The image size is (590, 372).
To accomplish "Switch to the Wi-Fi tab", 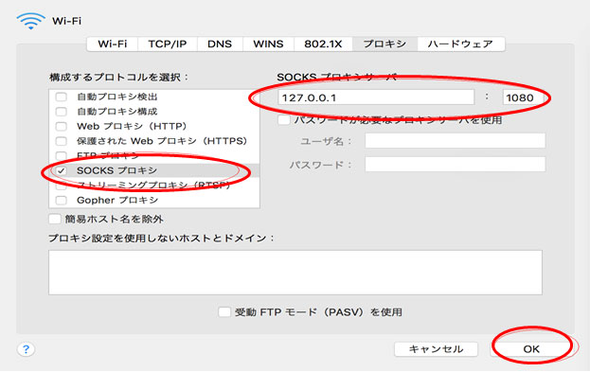I will (x=112, y=44).
